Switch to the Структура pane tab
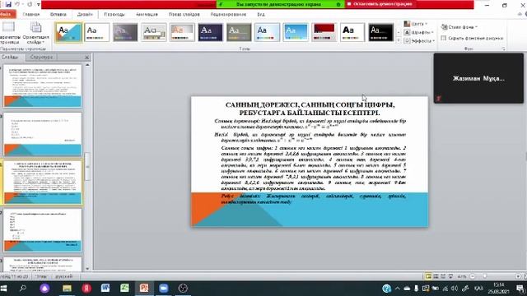The height and width of the screenshot is (296, 527). [x=41, y=57]
